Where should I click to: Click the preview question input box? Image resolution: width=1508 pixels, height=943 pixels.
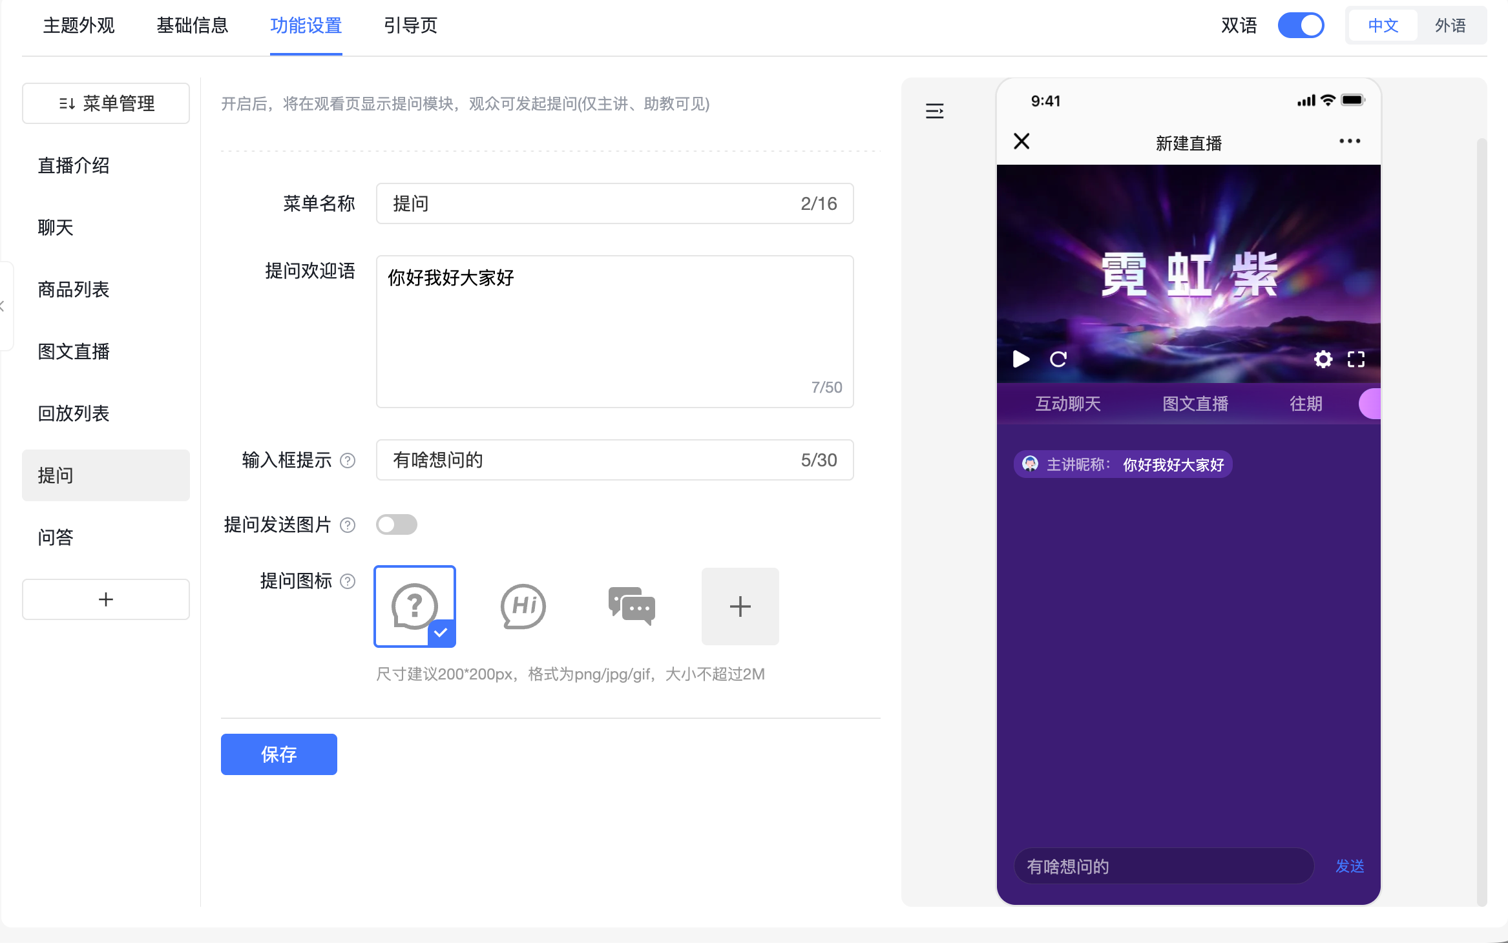tap(1164, 866)
